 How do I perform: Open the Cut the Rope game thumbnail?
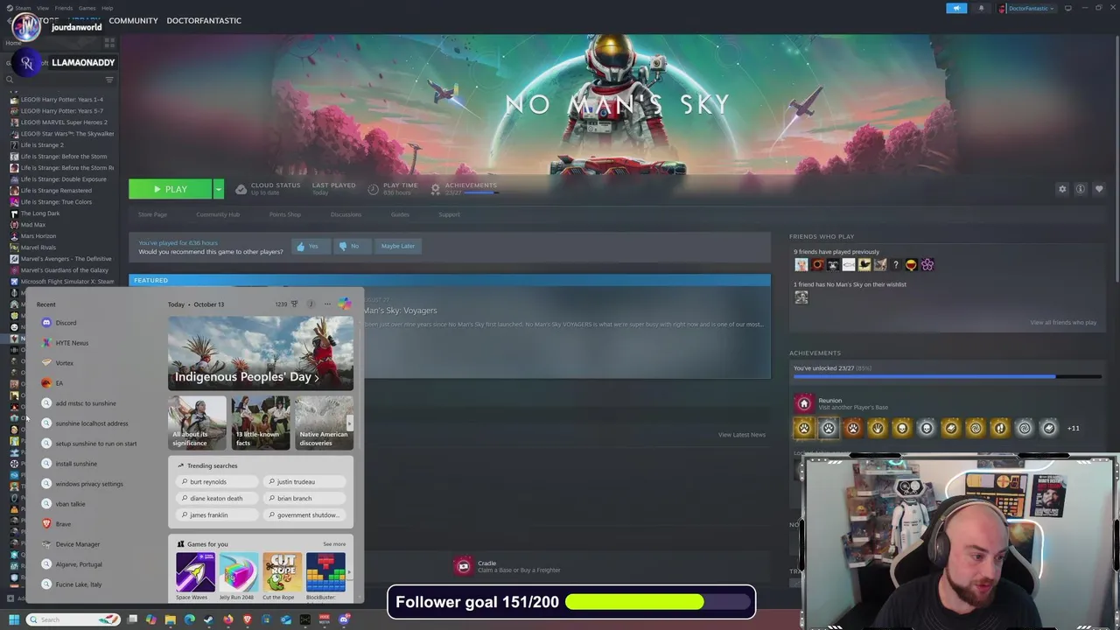pyautogui.click(x=281, y=573)
